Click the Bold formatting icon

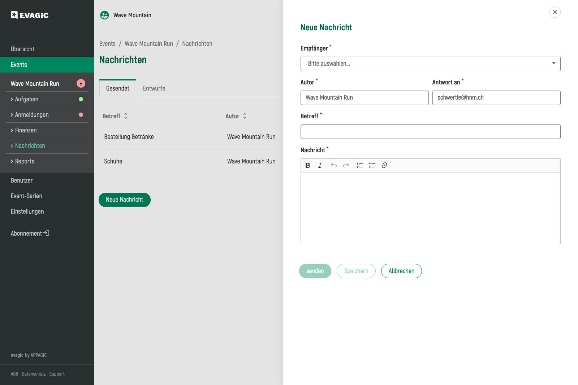[x=308, y=165]
